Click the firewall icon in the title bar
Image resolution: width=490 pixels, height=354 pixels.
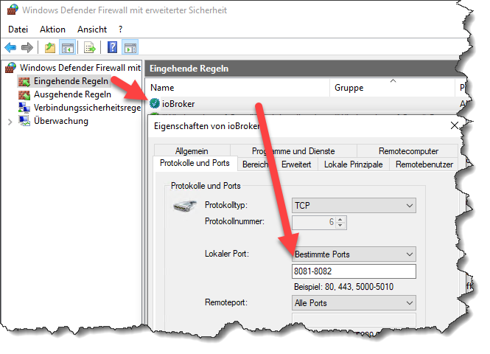point(13,10)
